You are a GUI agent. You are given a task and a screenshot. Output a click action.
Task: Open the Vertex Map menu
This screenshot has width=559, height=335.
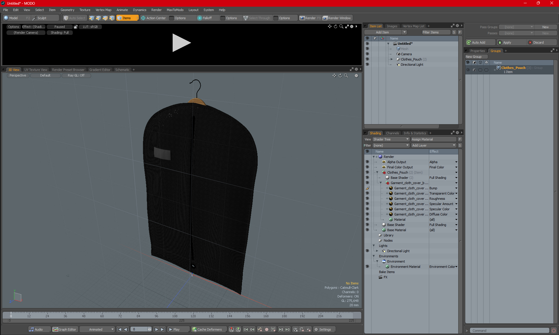tap(103, 10)
